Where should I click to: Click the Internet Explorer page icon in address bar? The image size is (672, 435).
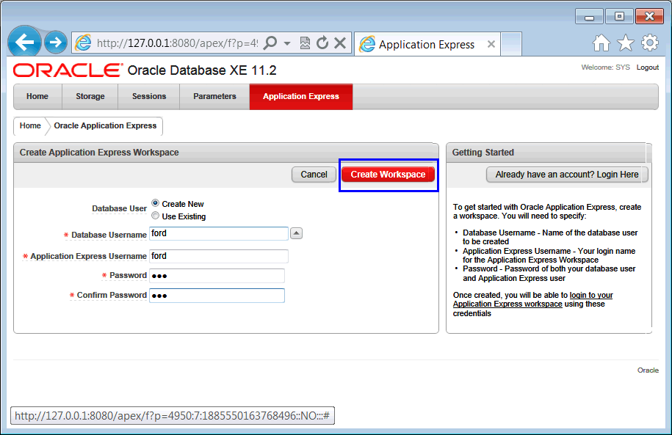tap(83, 43)
